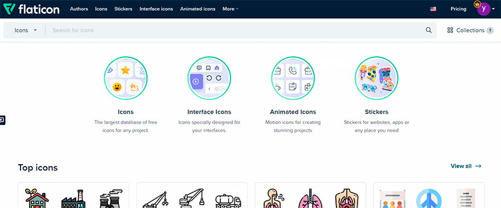Image resolution: width=501 pixels, height=208 pixels.
Task: Open the Interface icons menu item
Action: pos(156,9)
